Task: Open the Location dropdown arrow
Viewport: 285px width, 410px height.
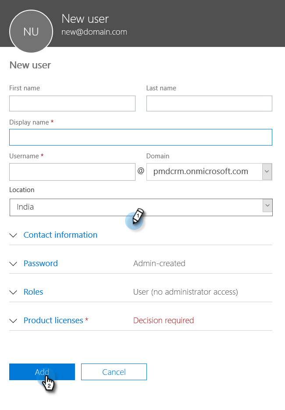Action: [x=267, y=205]
